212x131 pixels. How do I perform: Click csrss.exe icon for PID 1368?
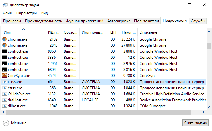coord(4,88)
